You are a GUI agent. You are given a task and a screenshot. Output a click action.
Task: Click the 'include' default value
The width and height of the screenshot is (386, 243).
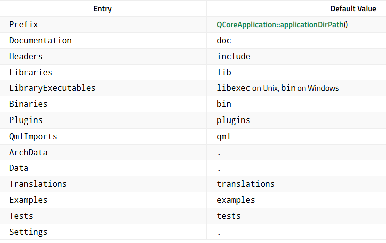coord(233,56)
